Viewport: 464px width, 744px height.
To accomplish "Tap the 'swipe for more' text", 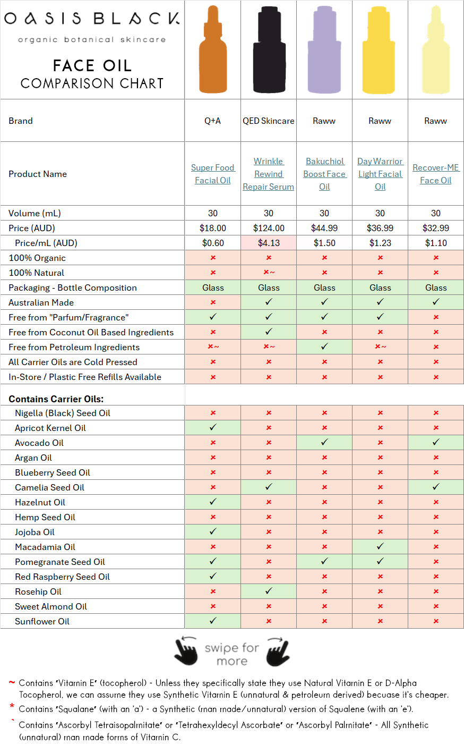I will pyautogui.click(x=232, y=654).
